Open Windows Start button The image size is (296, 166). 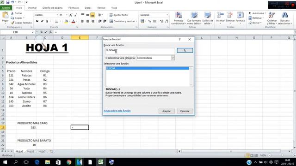5,162
